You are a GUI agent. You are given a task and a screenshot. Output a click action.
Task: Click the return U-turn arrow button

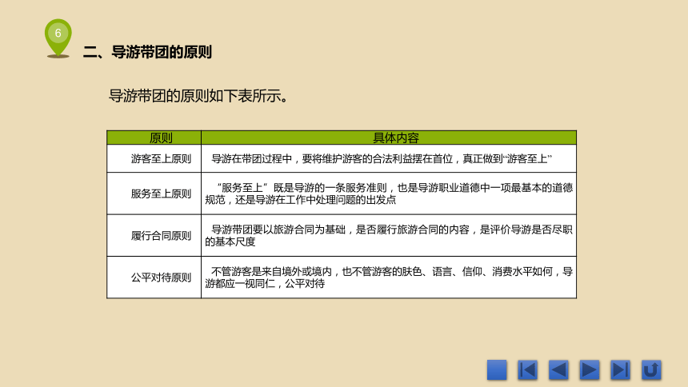[x=651, y=370]
